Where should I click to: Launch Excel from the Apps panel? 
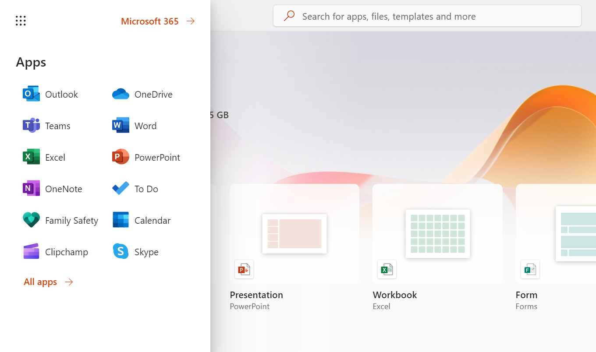tap(31, 157)
